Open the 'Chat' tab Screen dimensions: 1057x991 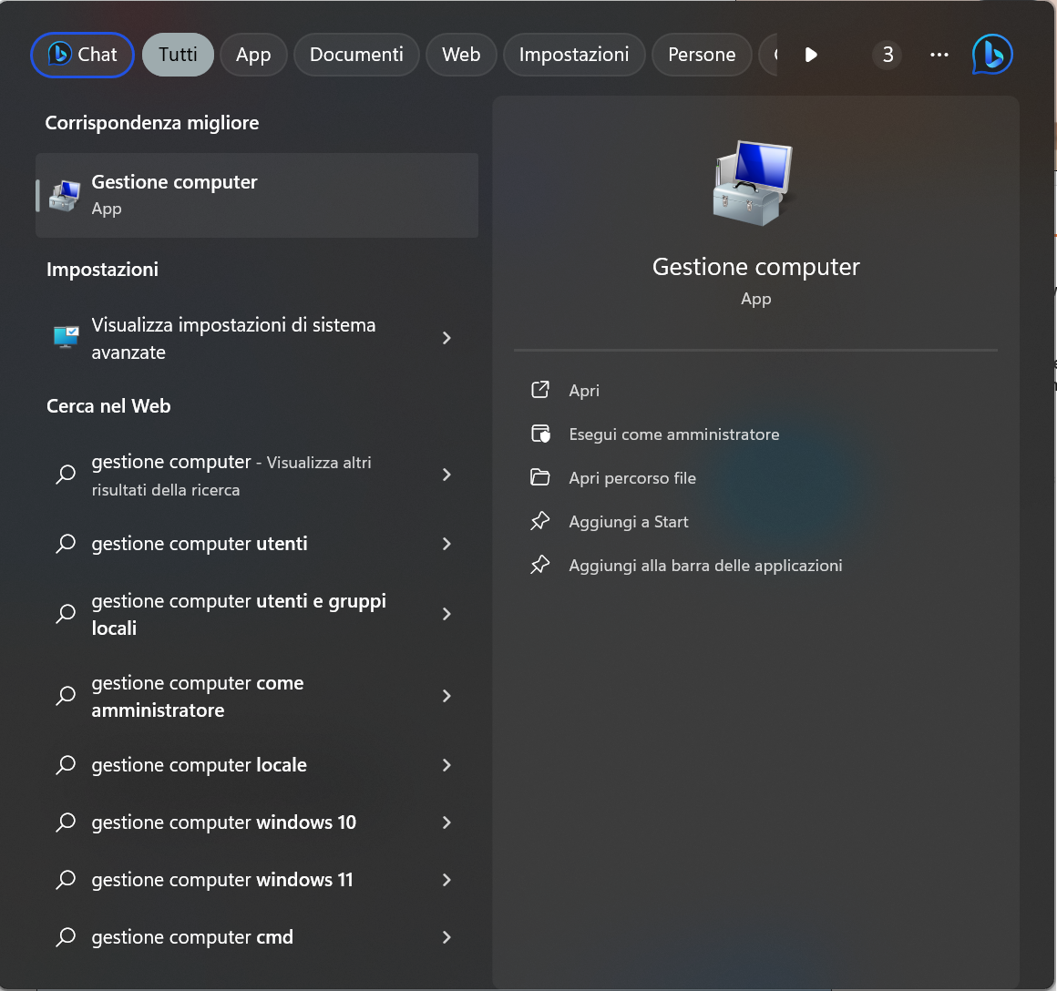pos(83,55)
